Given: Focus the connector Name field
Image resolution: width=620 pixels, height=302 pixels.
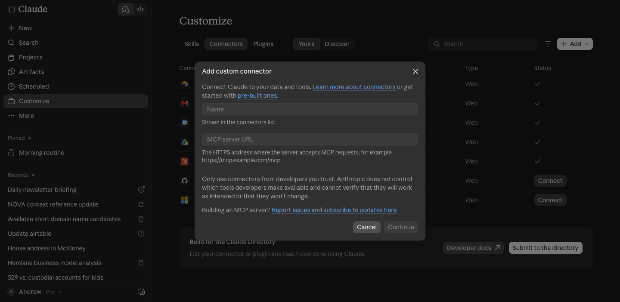Looking at the screenshot, I should pyautogui.click(x=310, y=109).
